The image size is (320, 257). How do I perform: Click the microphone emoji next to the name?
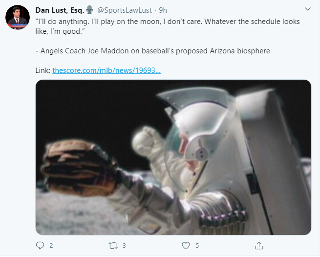pyautogui.click(x=89, y=10)
